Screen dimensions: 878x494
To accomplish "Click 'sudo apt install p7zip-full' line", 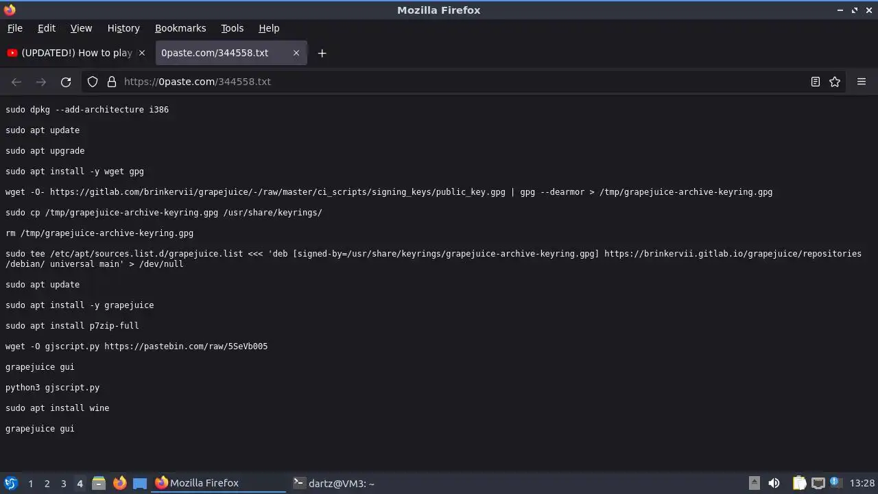I will click(72, 326).
